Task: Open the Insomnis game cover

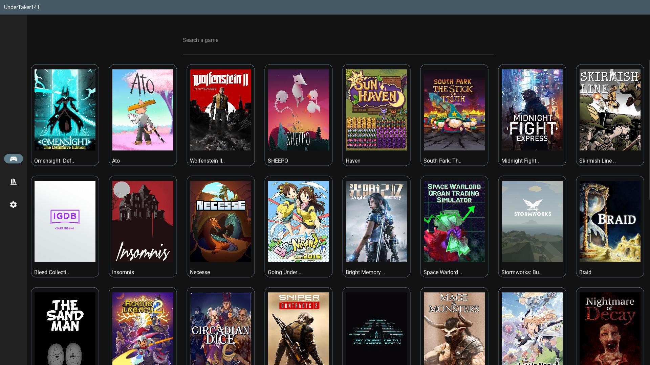Action: click(143, 221)
